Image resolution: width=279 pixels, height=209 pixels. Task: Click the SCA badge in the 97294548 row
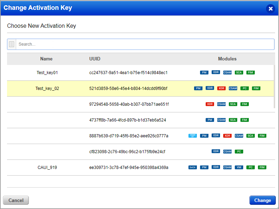pyautogui.click(x=233, y=104)
